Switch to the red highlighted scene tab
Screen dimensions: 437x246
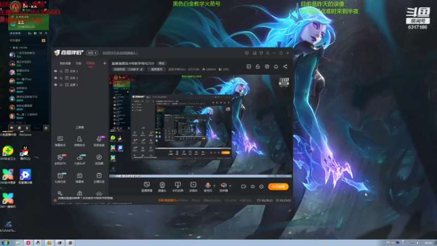click(90, 63)
